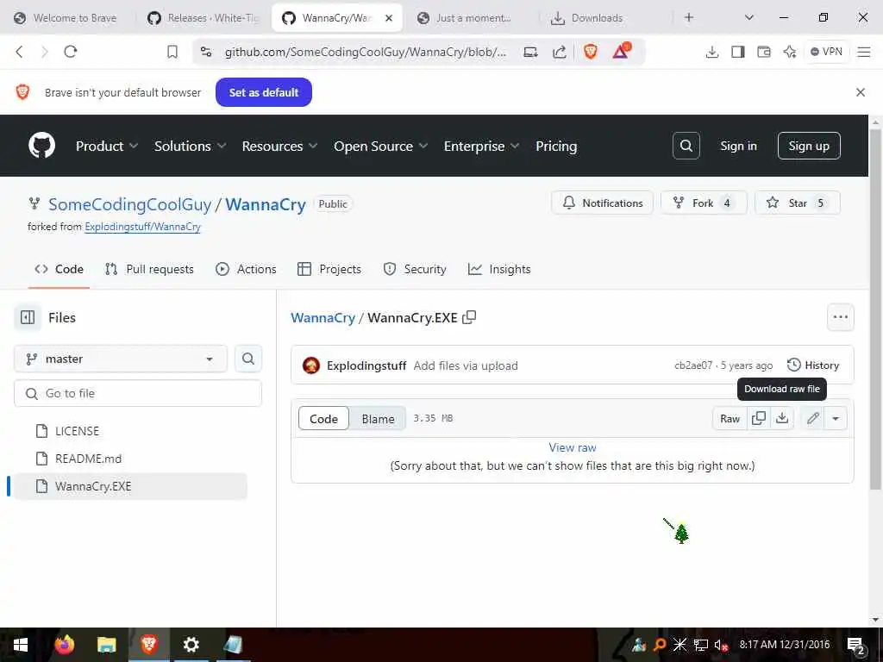Expand the Enterprise menu

pyautogui.click(x=481, y=147)
